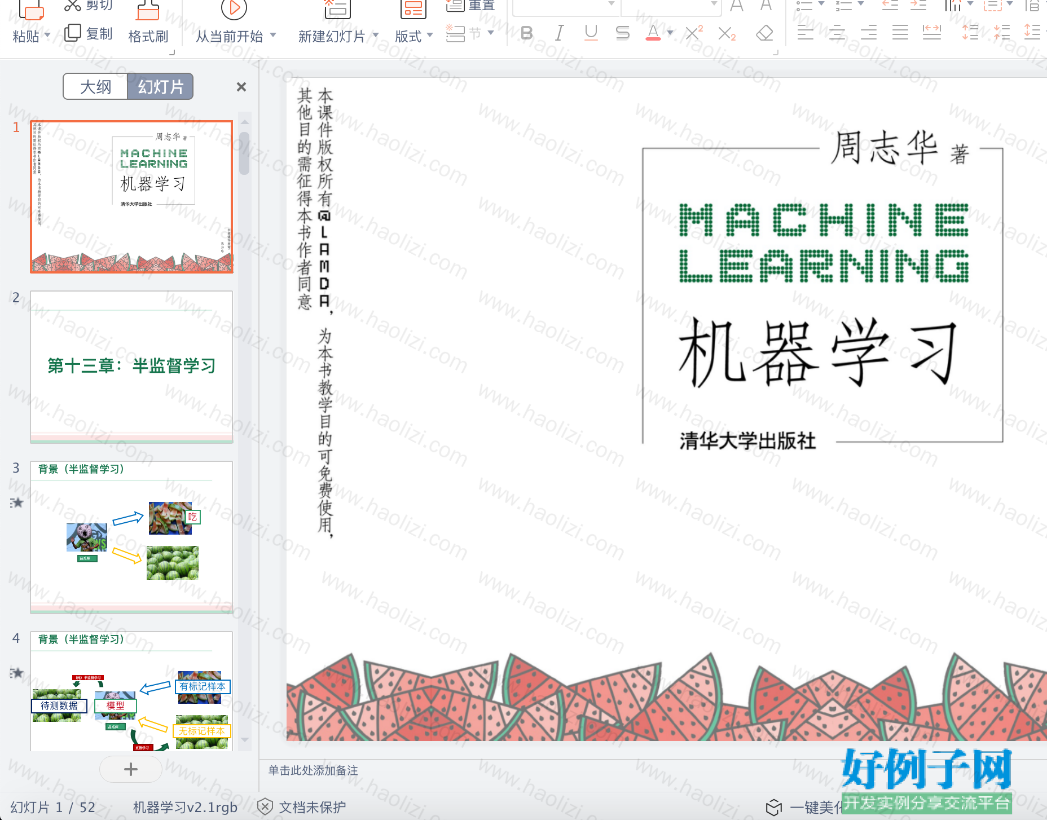Increase paragraph spacing
Screen dimensions: 1047x820
coord(970,32)
